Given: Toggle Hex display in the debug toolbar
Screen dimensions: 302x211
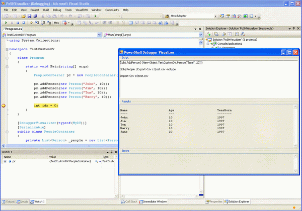Looking at the screenshot, I should pyautogui.click(x=56, y=23).
